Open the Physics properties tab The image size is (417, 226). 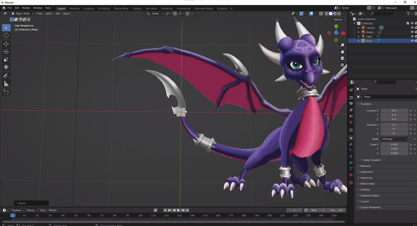(351, 156)
